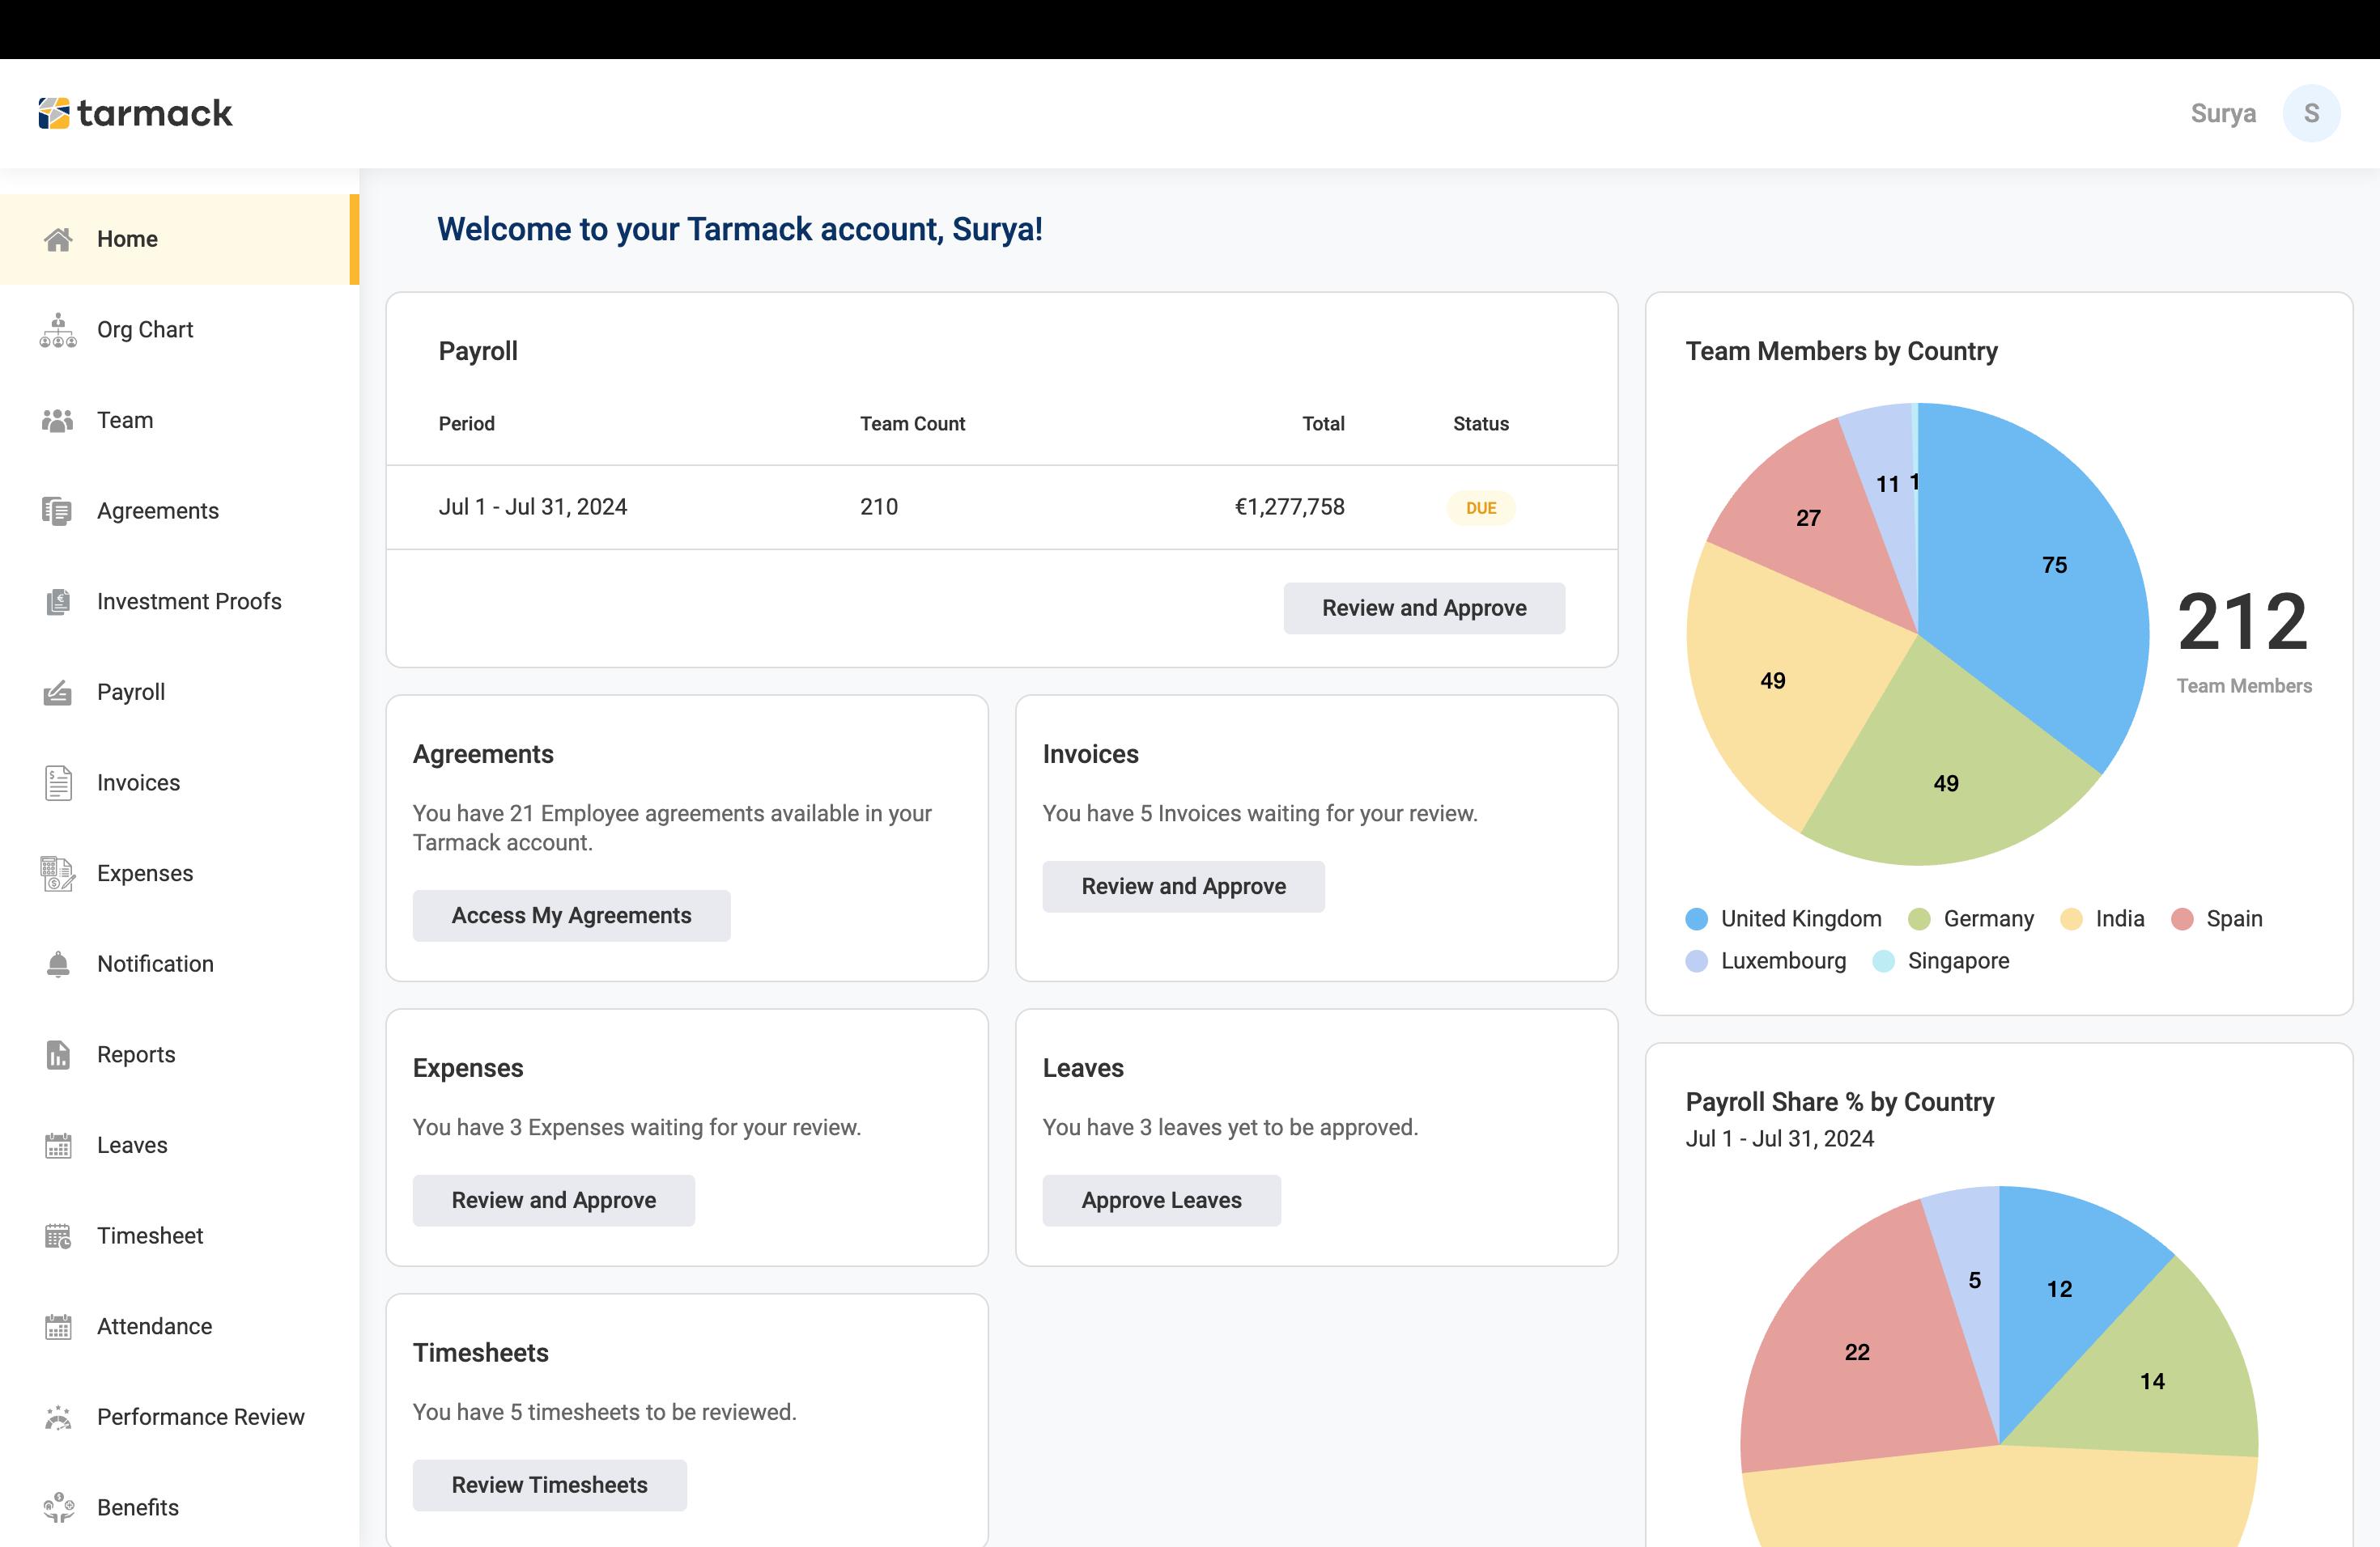Click the Team people icon
This screenshot has width=2380, height=1547.
point(58,421)
